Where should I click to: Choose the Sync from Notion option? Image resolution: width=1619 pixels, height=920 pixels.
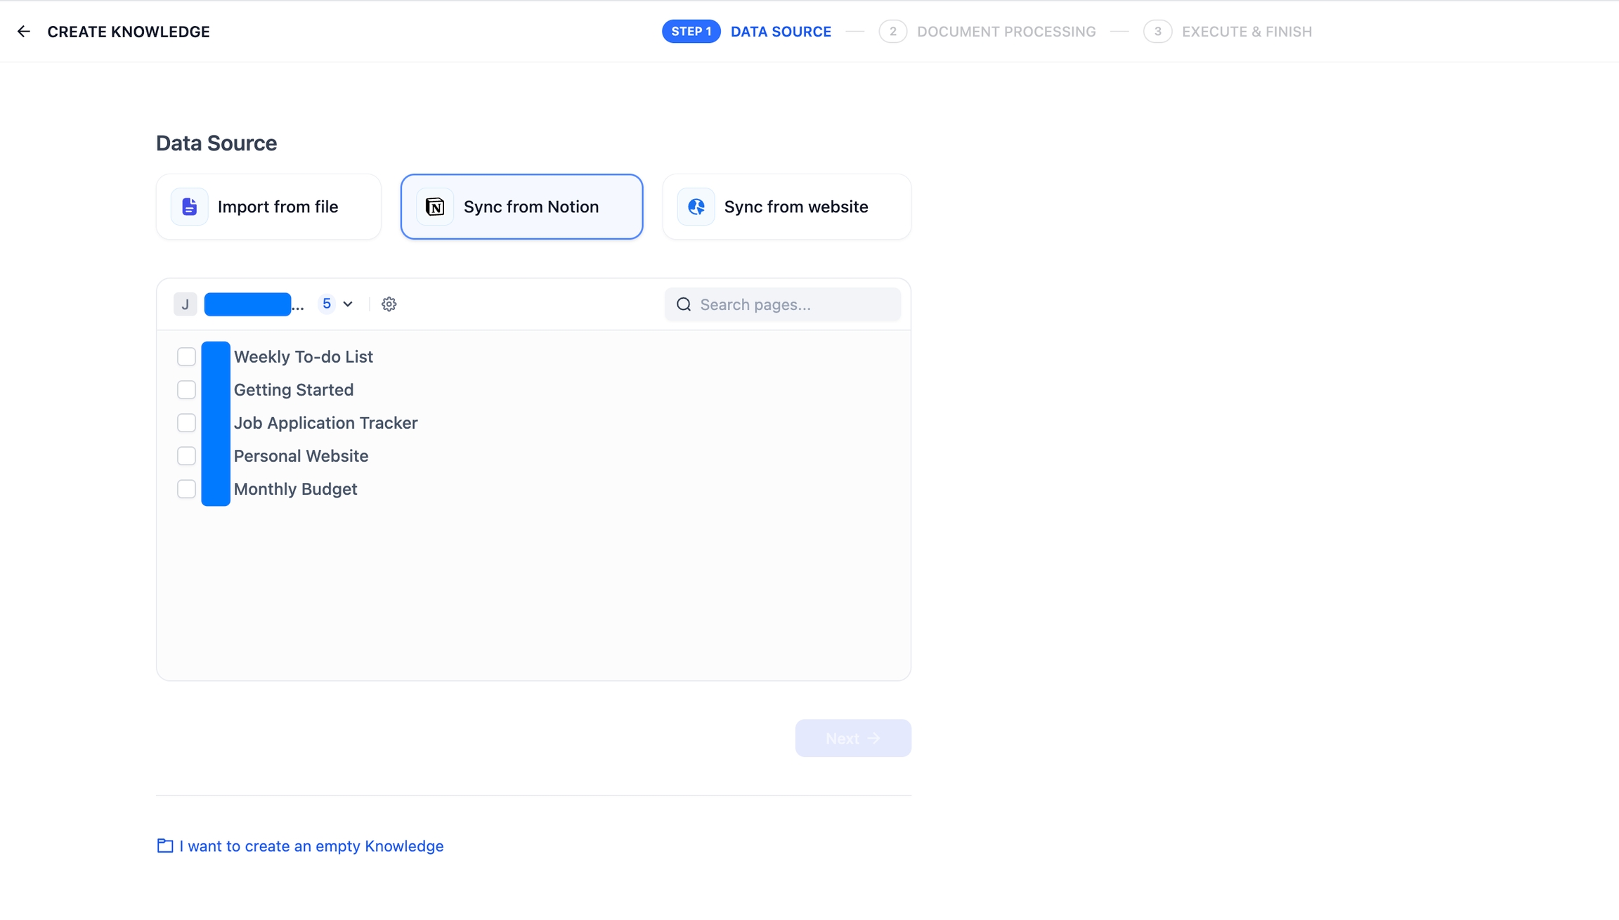[521, 207]
